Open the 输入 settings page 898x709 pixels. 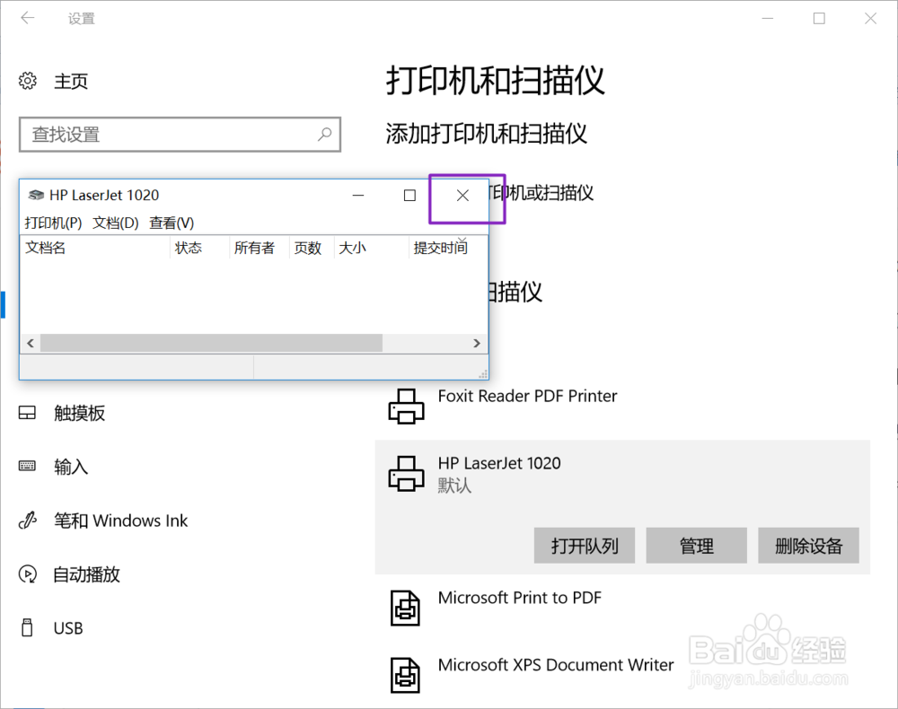tap(71, 467)
